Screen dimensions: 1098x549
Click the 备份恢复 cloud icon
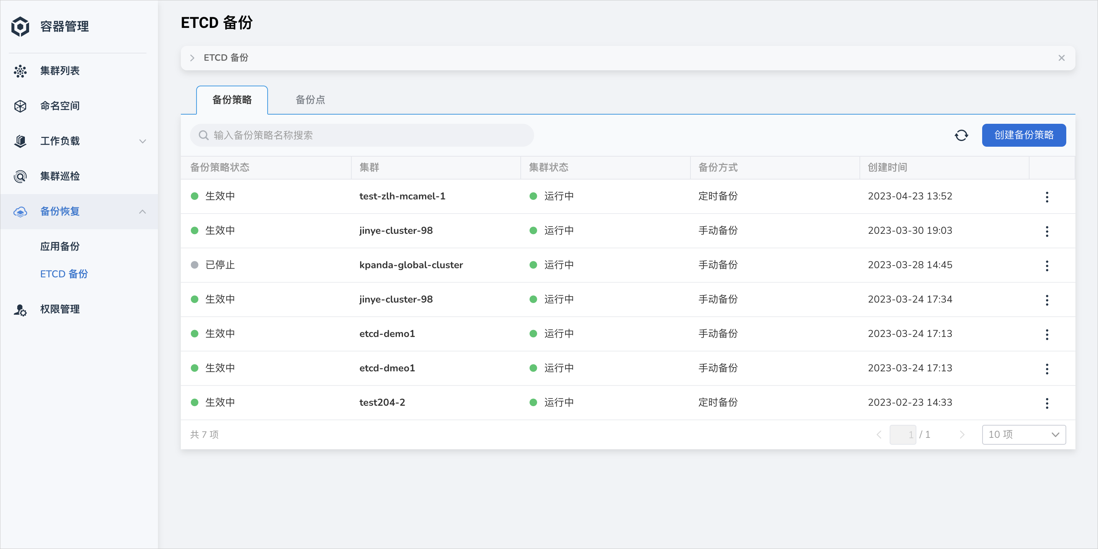click(x=20, y=212)
